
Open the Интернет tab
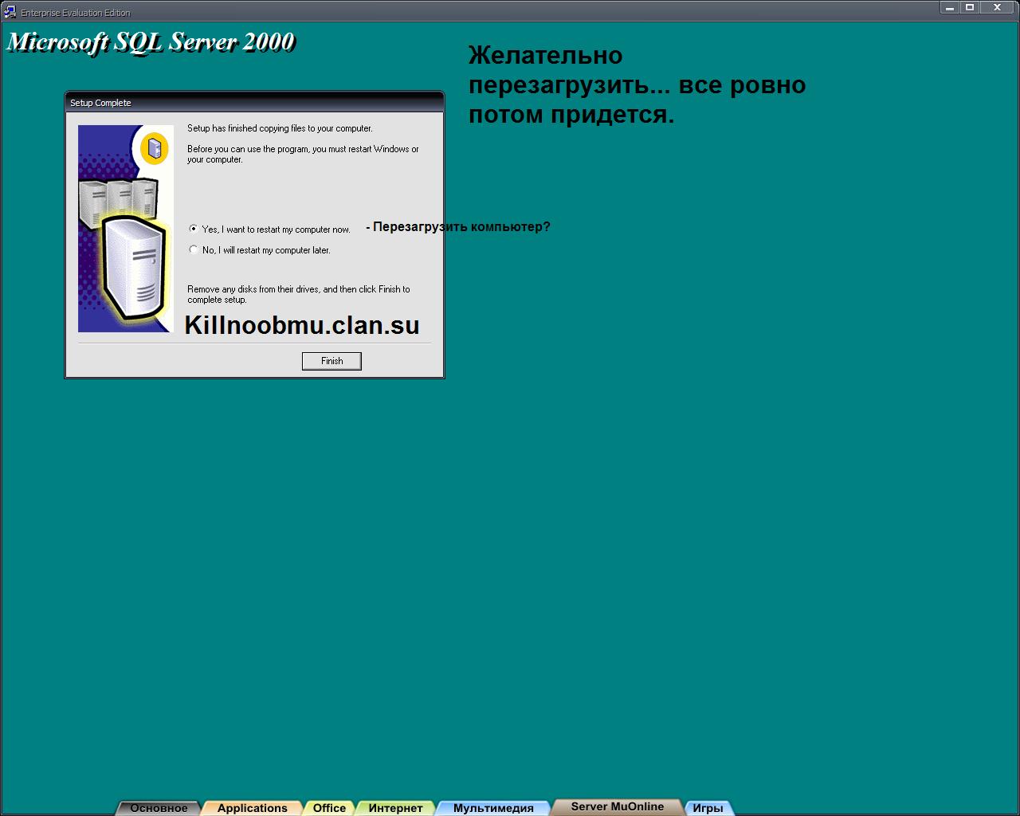[395, 808]
